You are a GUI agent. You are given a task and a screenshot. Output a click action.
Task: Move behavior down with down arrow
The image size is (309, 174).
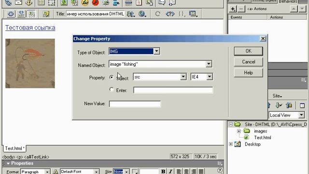(302, 9)
